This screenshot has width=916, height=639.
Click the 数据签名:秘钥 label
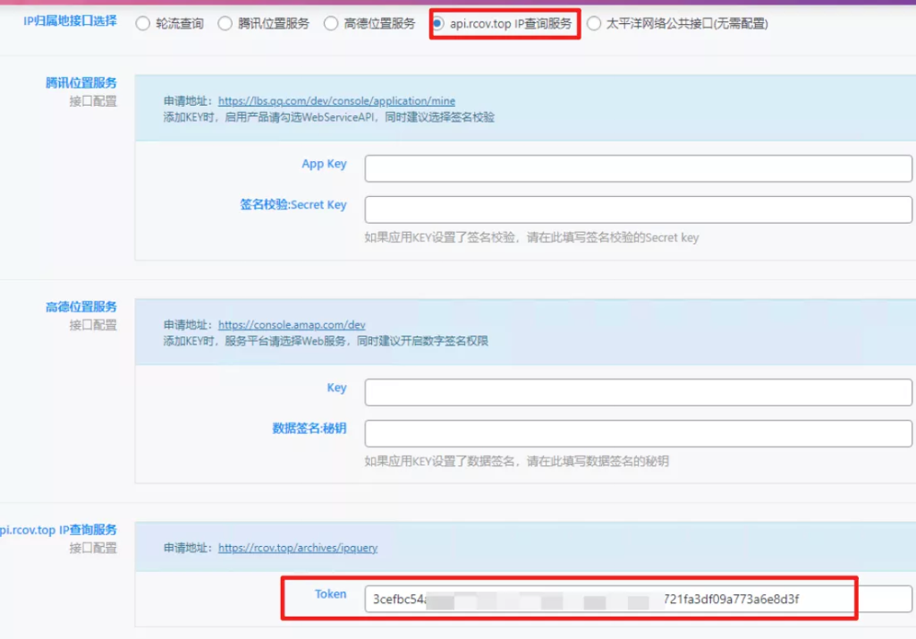tap(310, 429)
